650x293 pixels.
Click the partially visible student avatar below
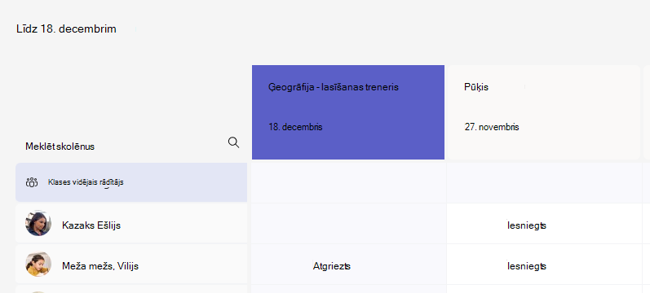point(38,291)
